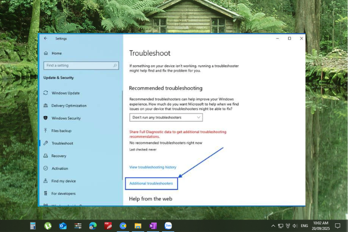Click the Windows Security shield icon
Screen dimensions: 348x232
[x=45, y=118]
